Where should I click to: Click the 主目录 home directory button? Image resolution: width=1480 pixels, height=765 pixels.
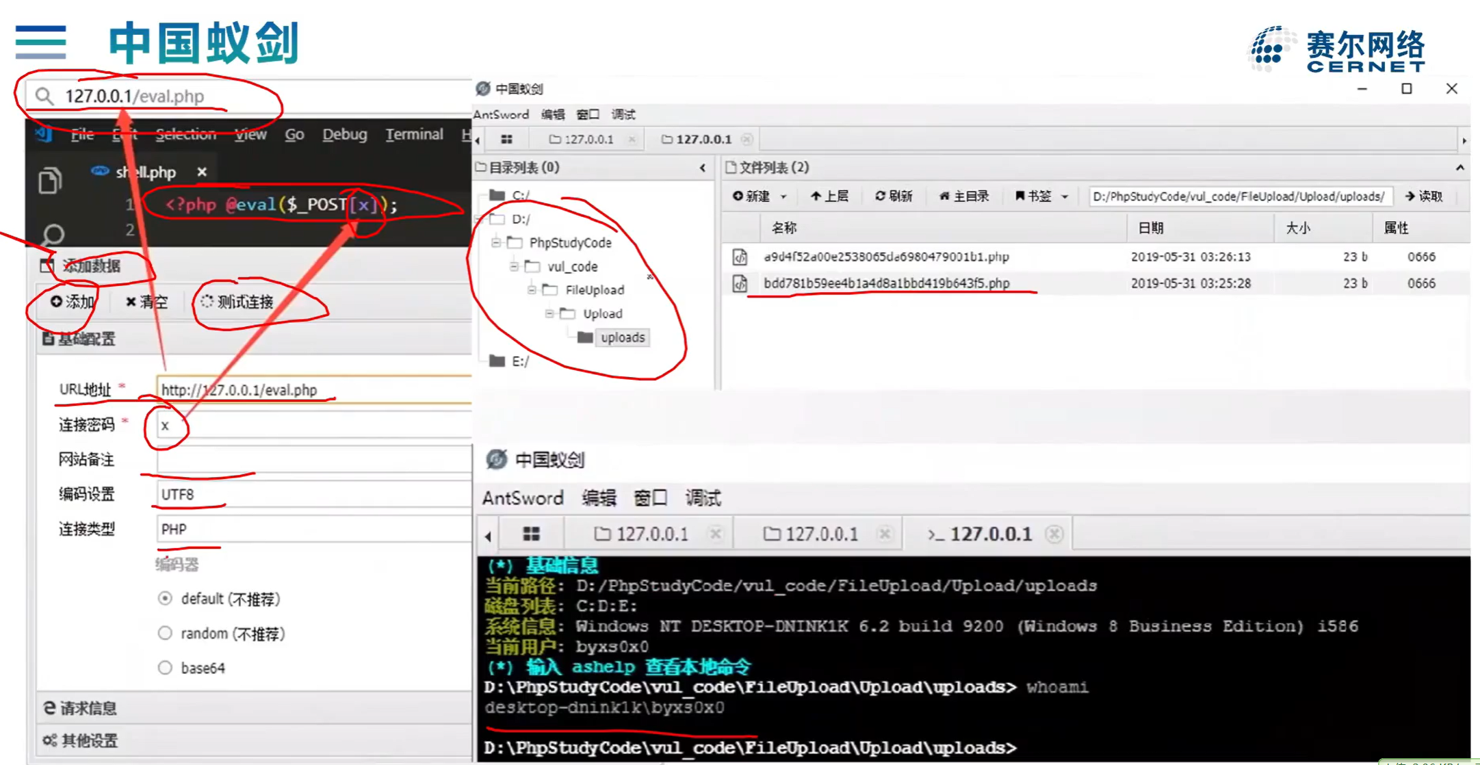[x=964, y=196]
